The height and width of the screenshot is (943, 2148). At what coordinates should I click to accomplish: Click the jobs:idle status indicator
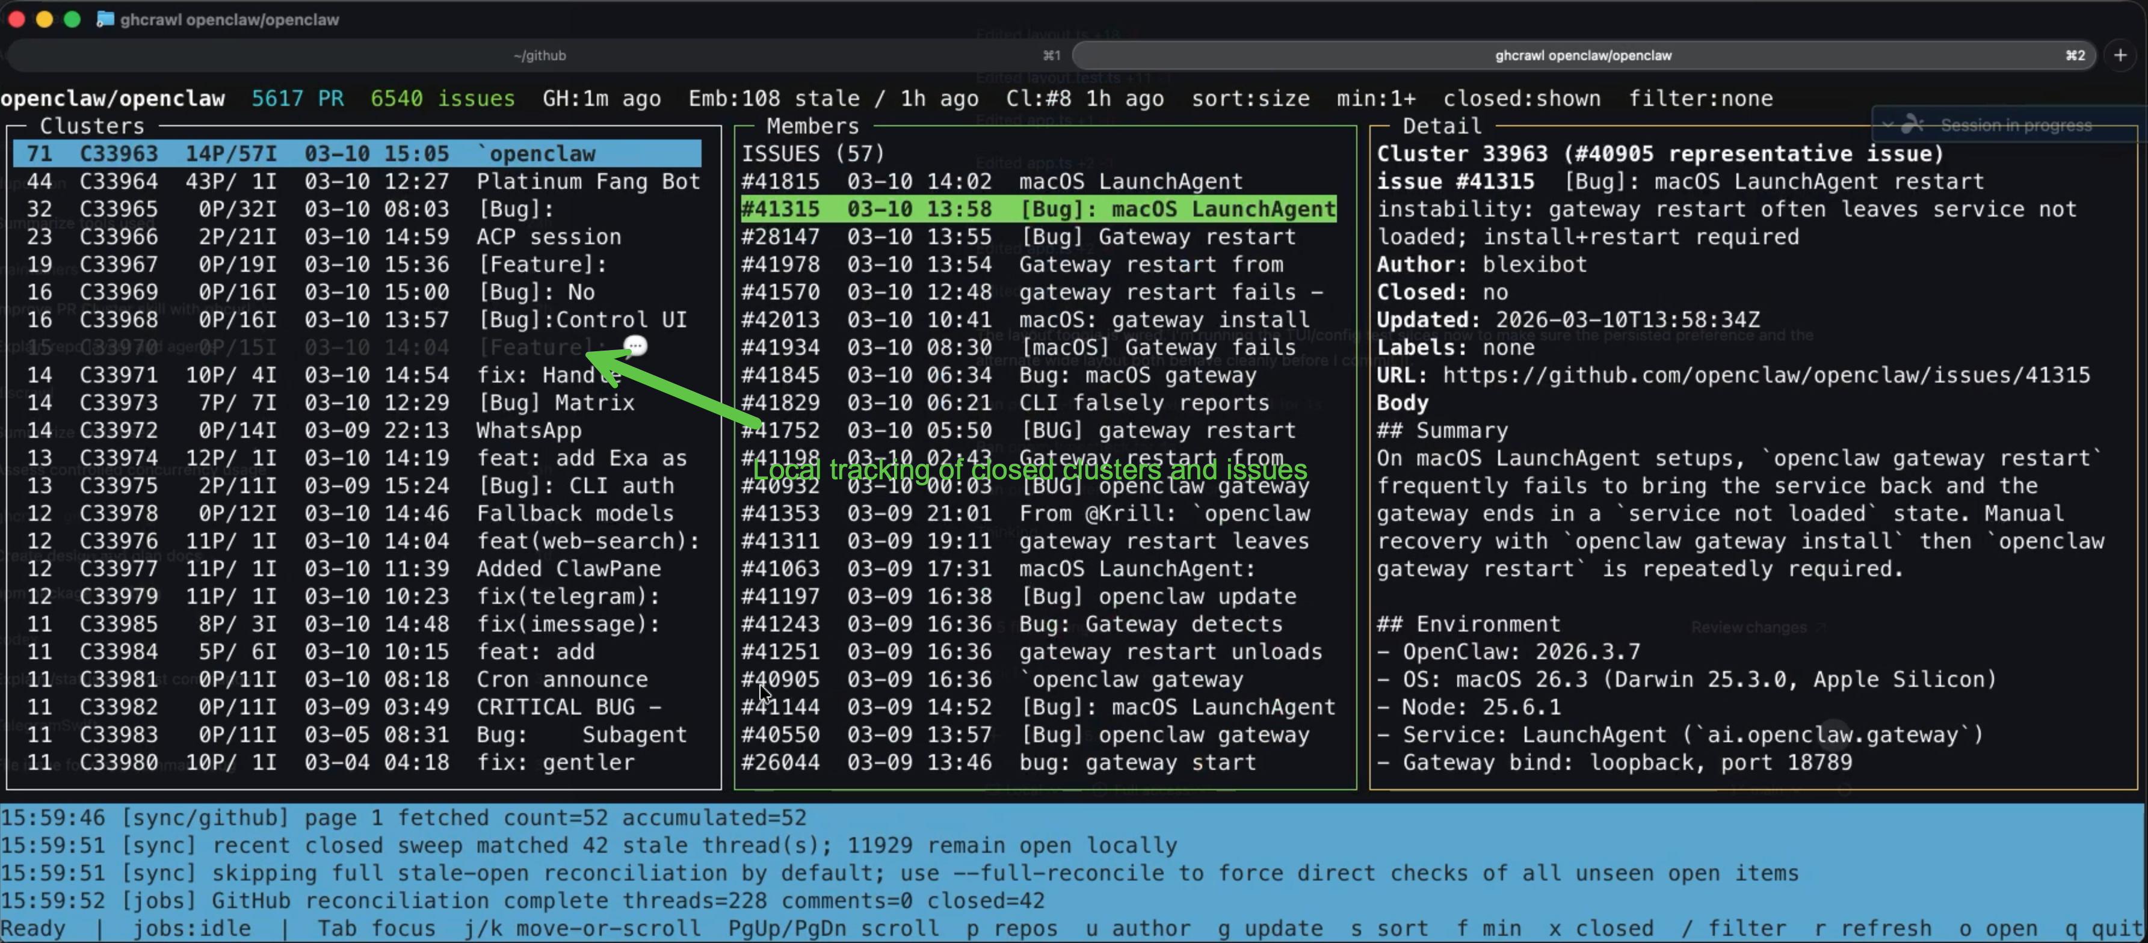point(193,928)
